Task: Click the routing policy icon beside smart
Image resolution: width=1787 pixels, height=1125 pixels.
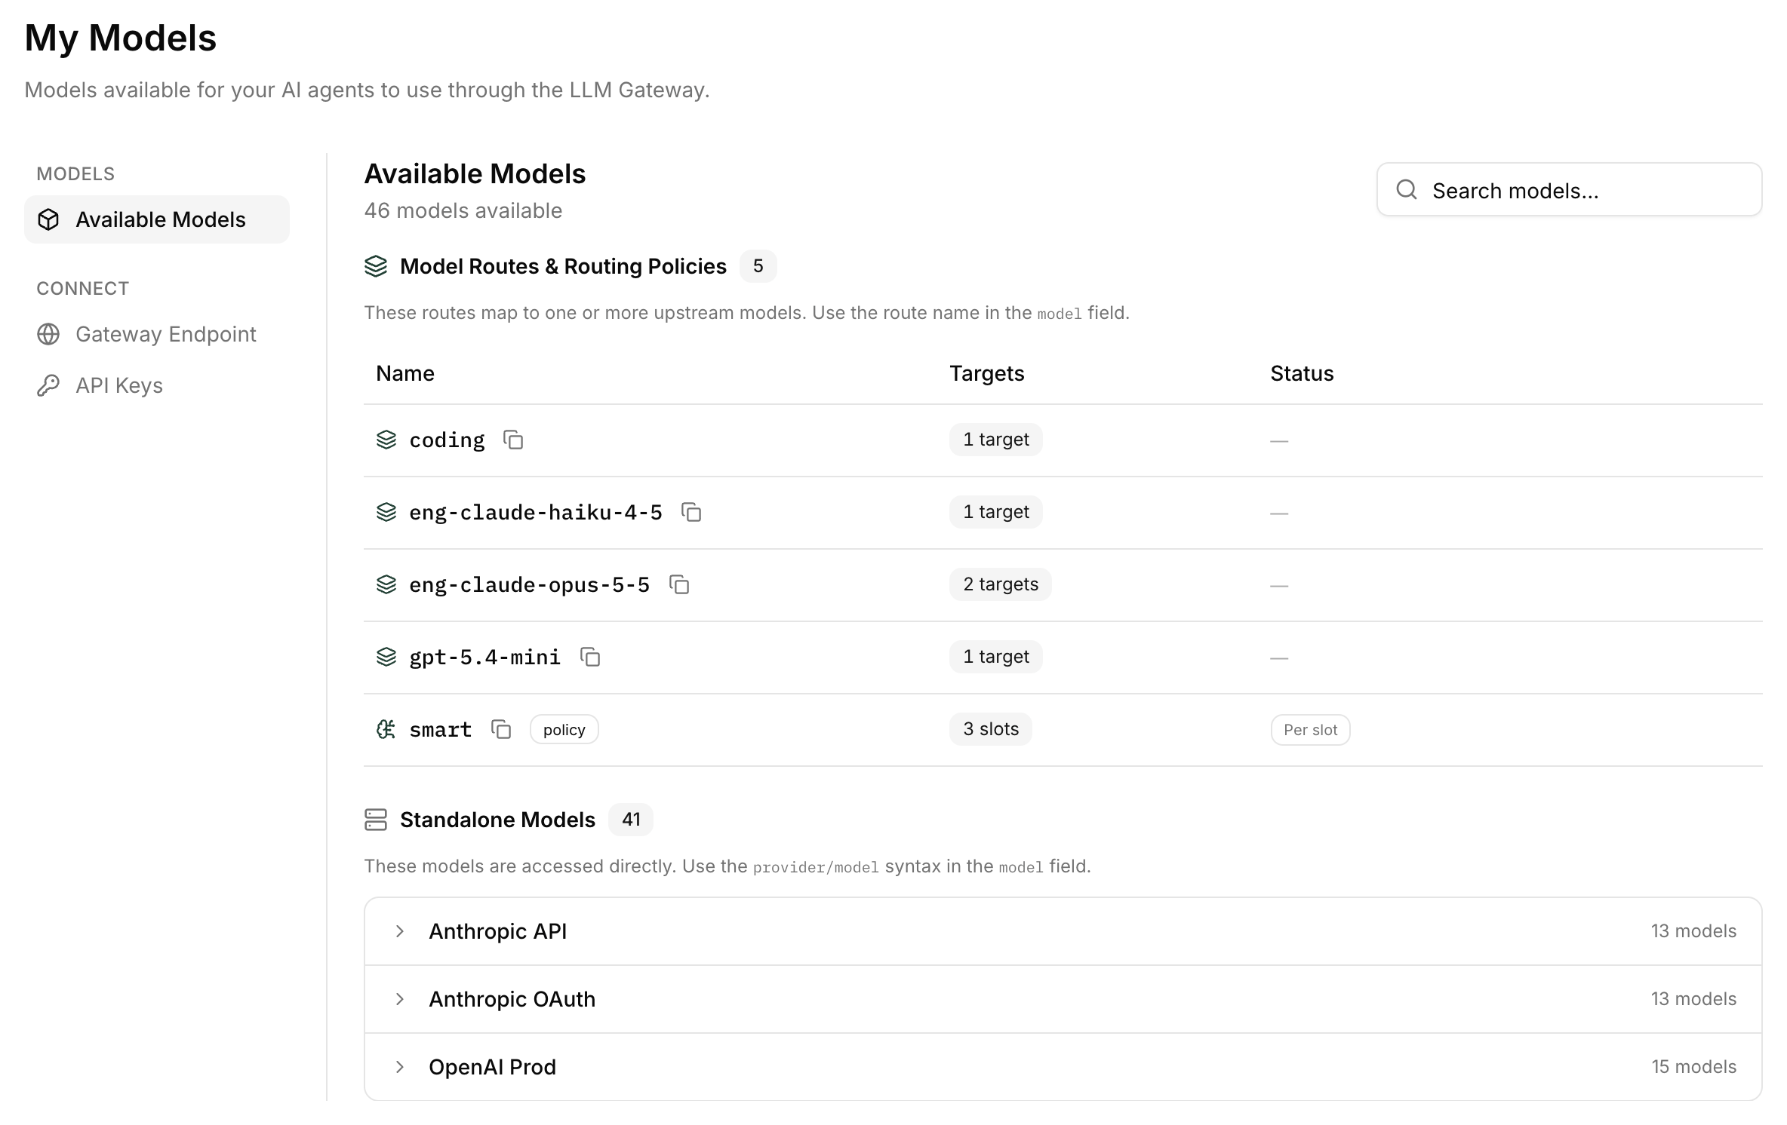Action: coord(386,729)
